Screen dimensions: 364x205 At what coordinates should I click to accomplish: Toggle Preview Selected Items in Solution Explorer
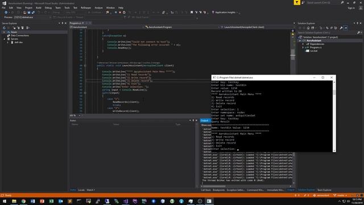coord(346,28)
